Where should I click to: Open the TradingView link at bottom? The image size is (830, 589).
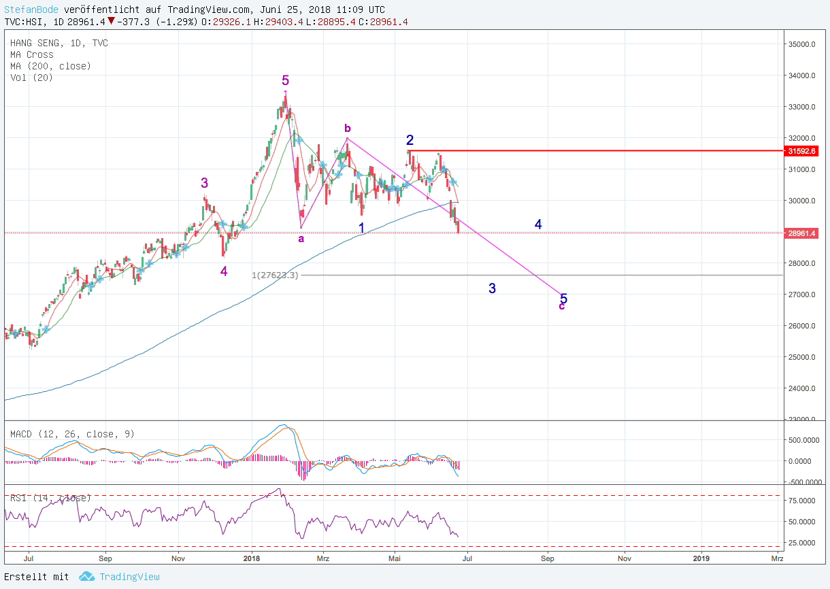click(129, 577)
